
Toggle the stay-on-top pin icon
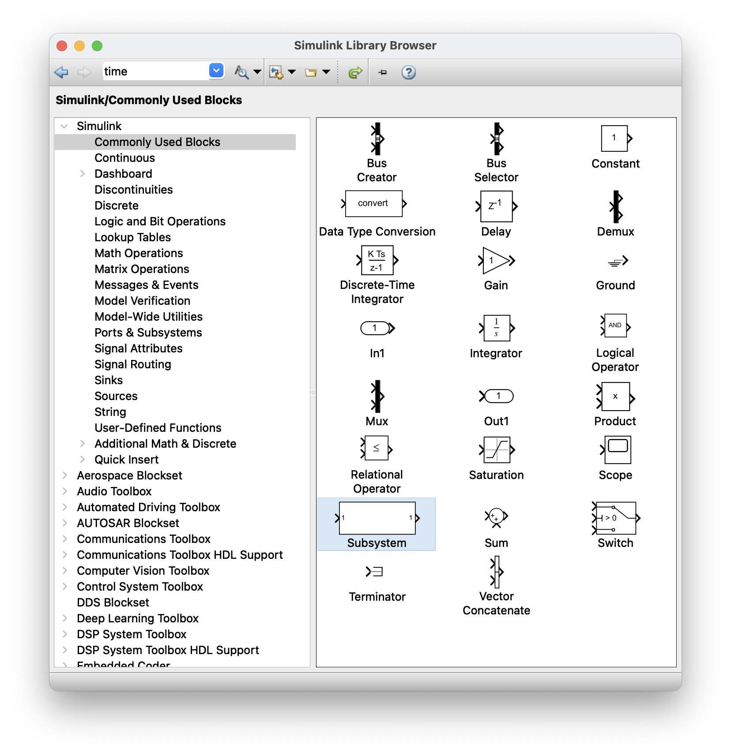pyautogui.click(x=383, y=72)
